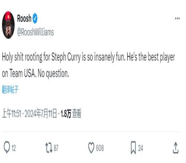The width and height of the screenshot is (186, 163).
Task: Open the three-dot more options menu
Action: coord(177,19)
